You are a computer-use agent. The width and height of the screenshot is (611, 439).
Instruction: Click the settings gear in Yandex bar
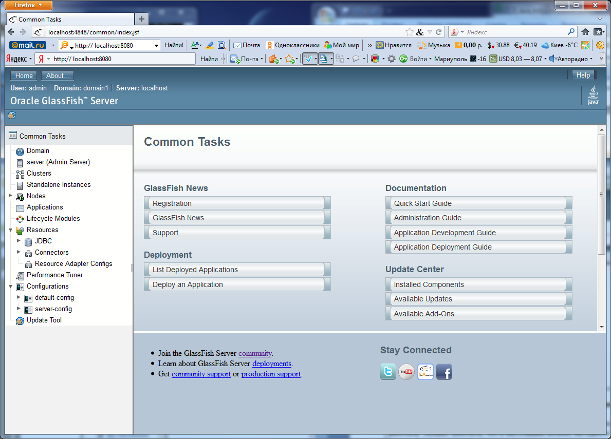[x=392, y=59]
